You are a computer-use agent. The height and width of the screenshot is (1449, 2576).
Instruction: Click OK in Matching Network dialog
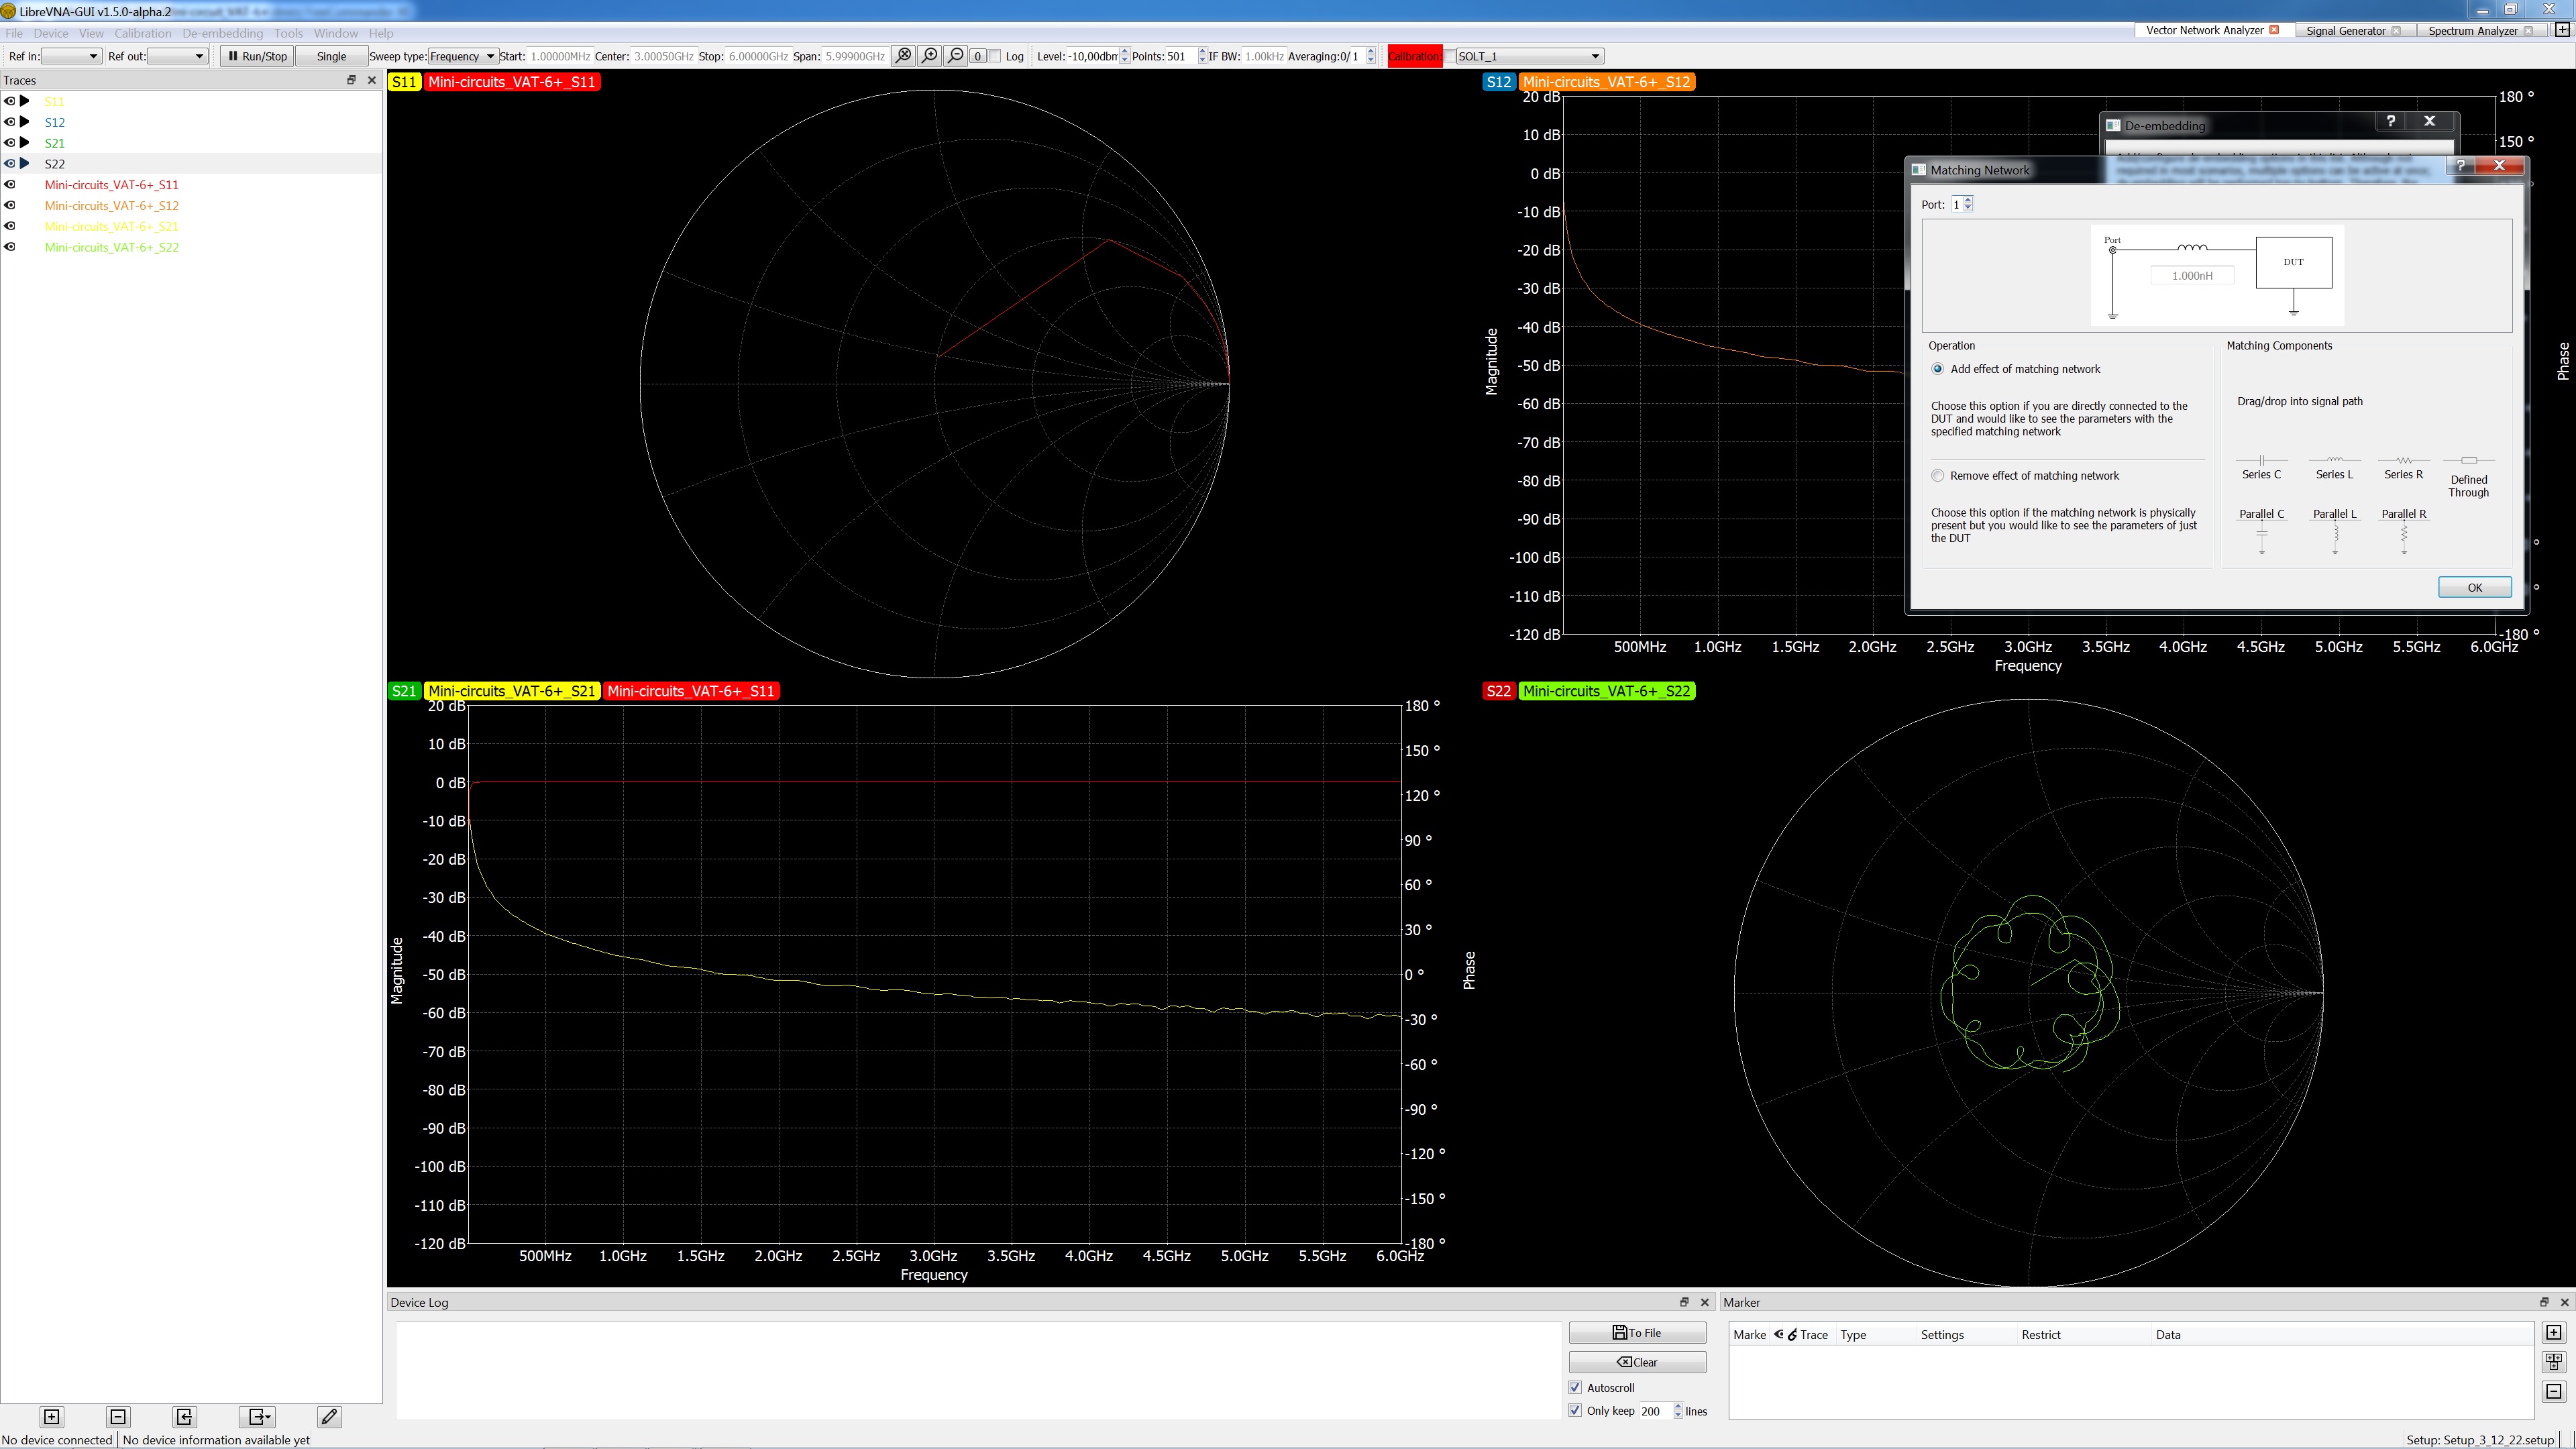[x=2474, y=587]
